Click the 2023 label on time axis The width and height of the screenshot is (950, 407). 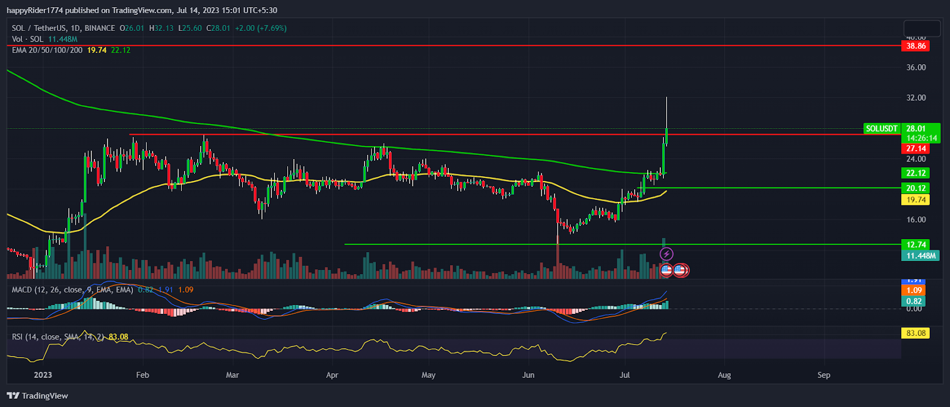(x=43, y=375)
